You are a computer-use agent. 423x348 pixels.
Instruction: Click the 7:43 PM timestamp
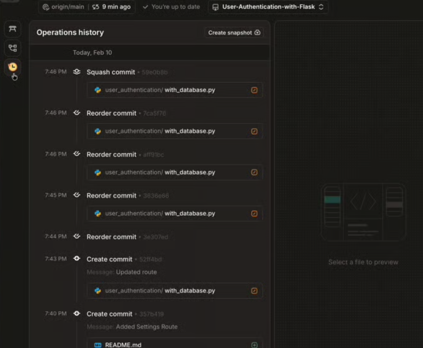[56, 259]
